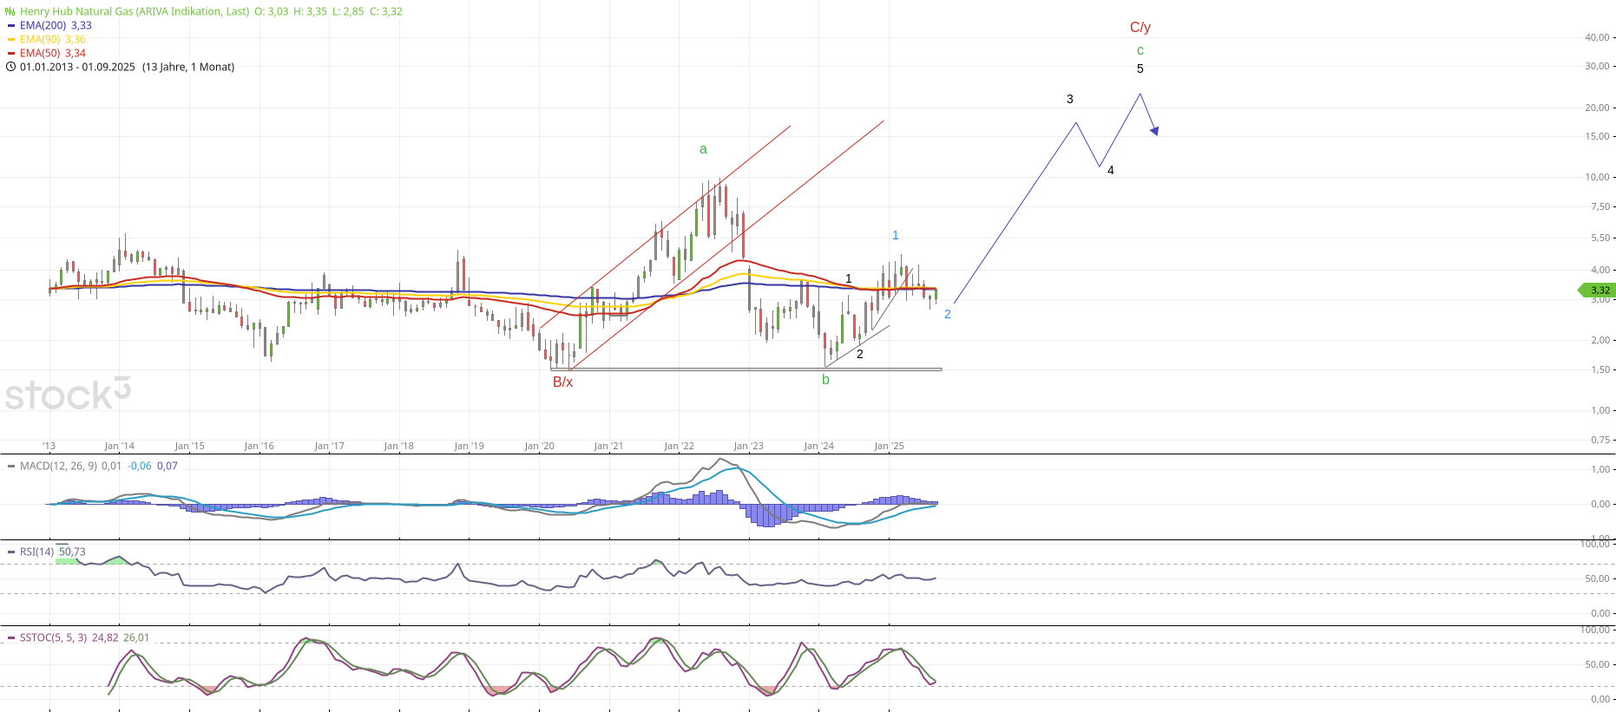Select the red C/y wave label
This screenshot has width=1616, height=712.
pyautogui.click(x=1140, y=28)
